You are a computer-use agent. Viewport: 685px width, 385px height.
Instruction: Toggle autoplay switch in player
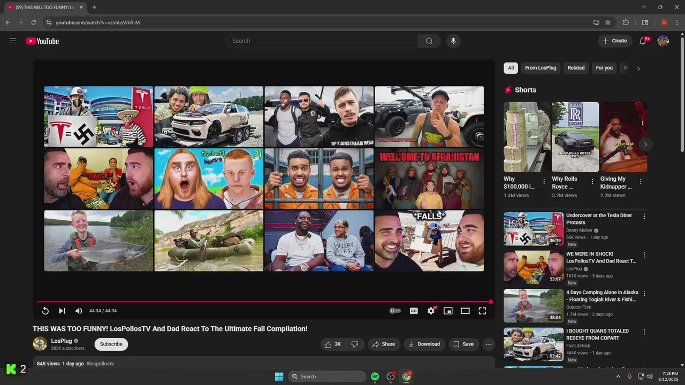coord(395,311)
